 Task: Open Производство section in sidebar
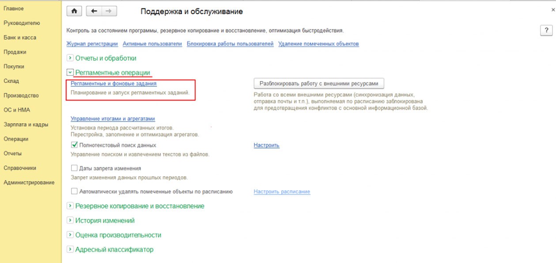(x=21, y=96)
